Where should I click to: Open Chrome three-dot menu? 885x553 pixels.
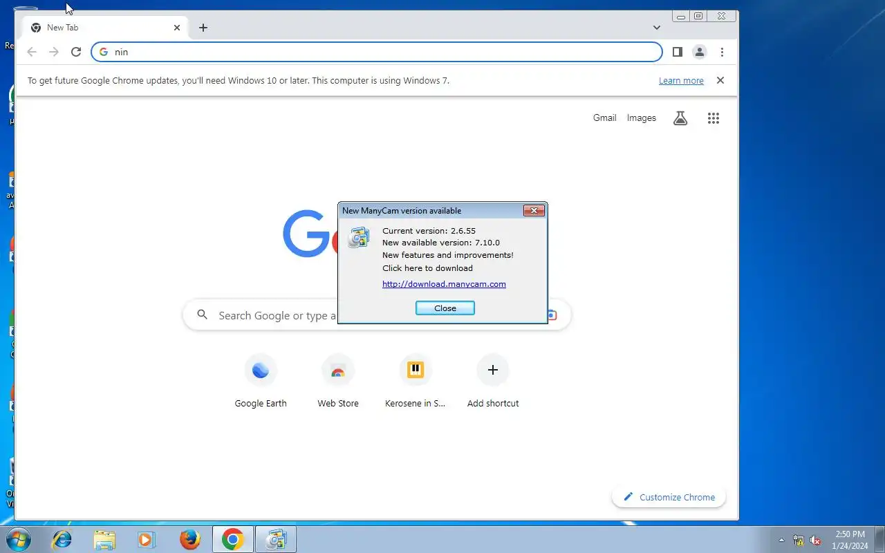click(x=722, y=52)
